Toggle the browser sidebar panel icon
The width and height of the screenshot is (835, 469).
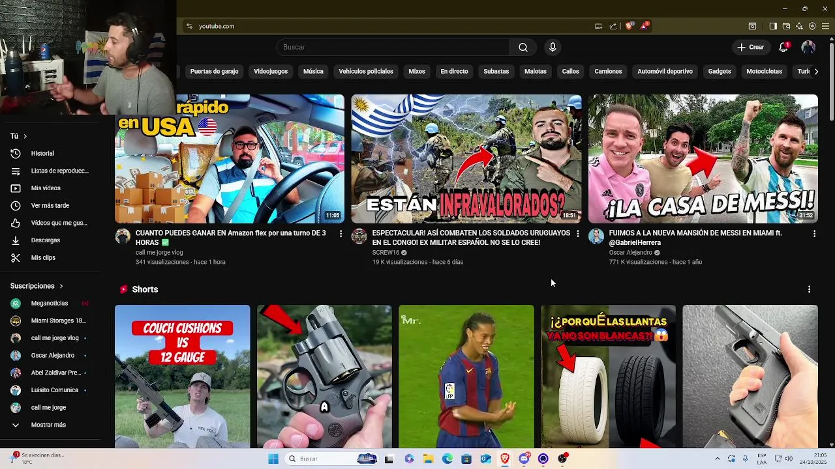773,26
